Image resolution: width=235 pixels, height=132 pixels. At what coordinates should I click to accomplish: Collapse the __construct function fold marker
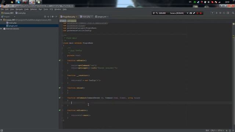coord(62,76)
